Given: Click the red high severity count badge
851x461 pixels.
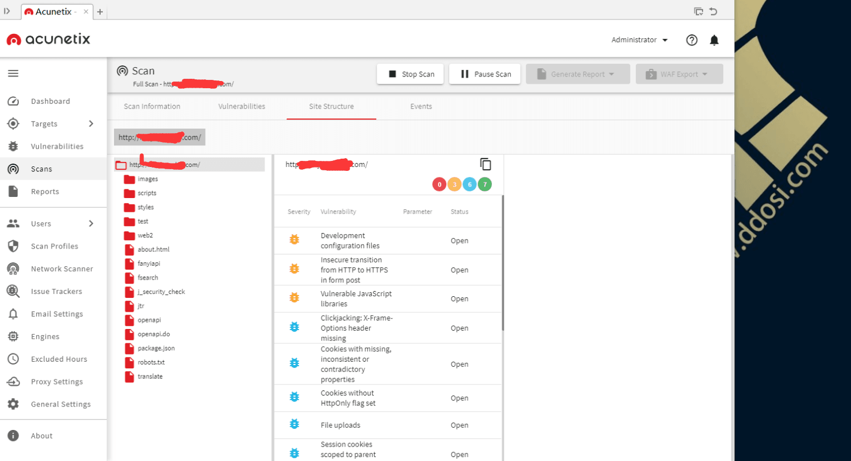Looking at the screenshot, I should tap(439, 184).
